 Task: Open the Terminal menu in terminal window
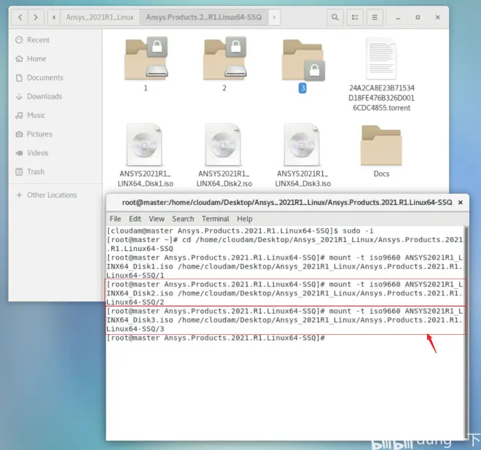[x=215, y=219]
